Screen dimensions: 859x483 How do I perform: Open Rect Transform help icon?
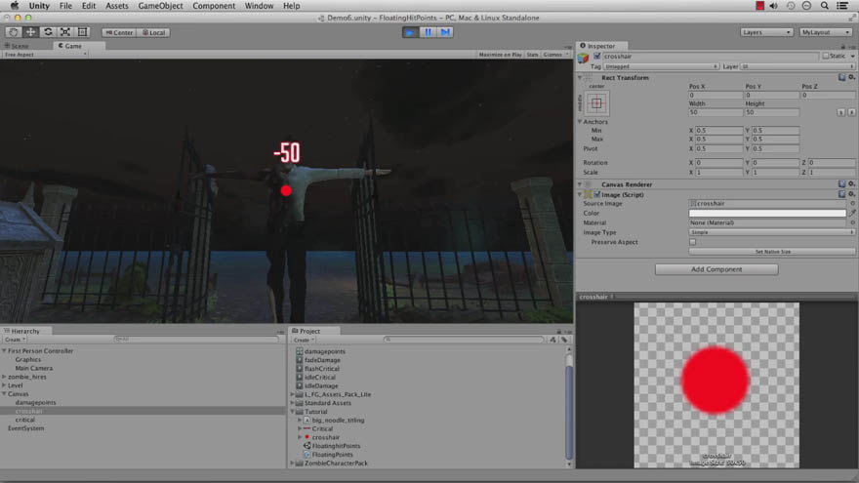click(842, 78)
